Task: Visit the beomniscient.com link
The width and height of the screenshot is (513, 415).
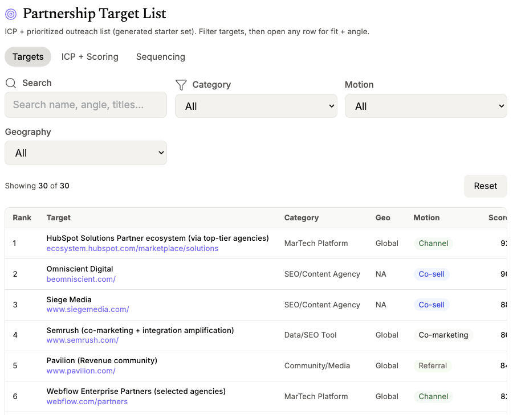Action: pyautogui.click(x=81, y=280)
